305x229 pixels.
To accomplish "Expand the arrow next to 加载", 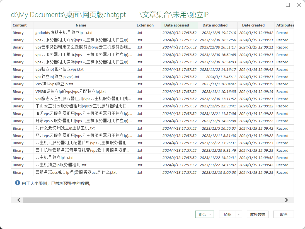I will point(239,214).
